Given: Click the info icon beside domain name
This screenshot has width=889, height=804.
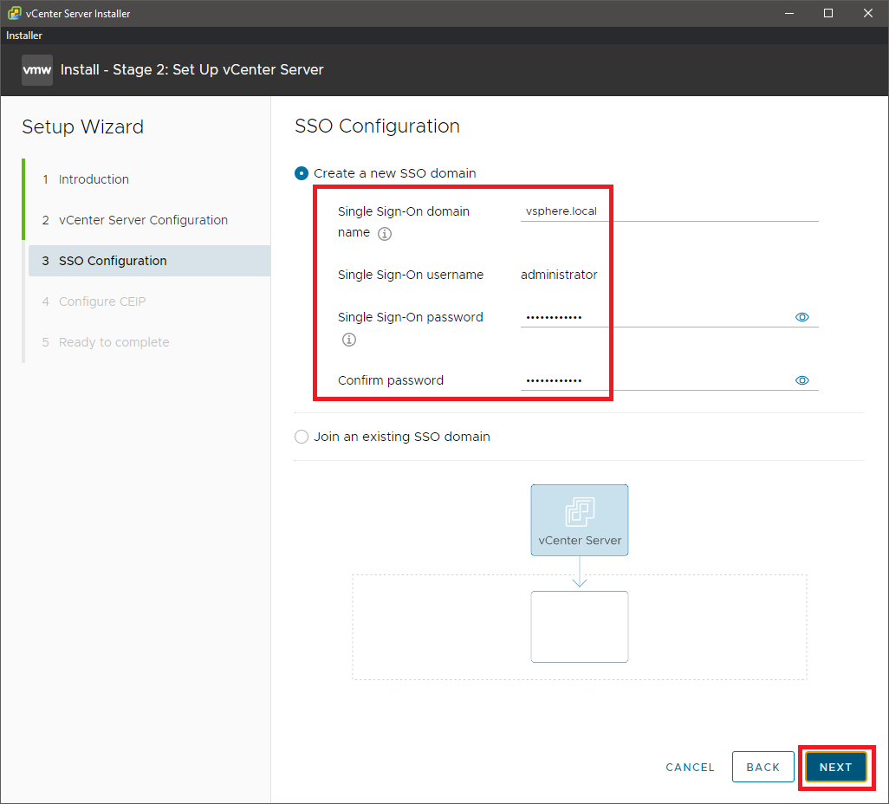Looking at the screenshot, I should 386,234.
